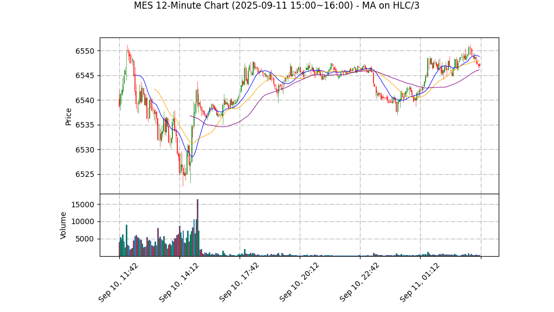
Task: Click the Sep 10, 22:42 time label
Action: 359,283
